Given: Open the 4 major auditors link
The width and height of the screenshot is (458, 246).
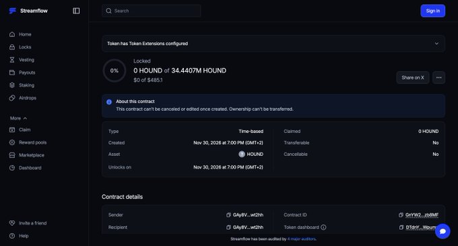Looking at the screenshot, I should (301, 239).
